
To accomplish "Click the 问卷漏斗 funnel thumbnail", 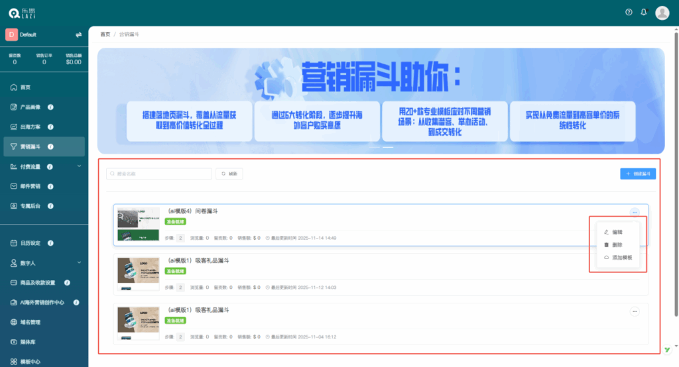I will [138, 225].
